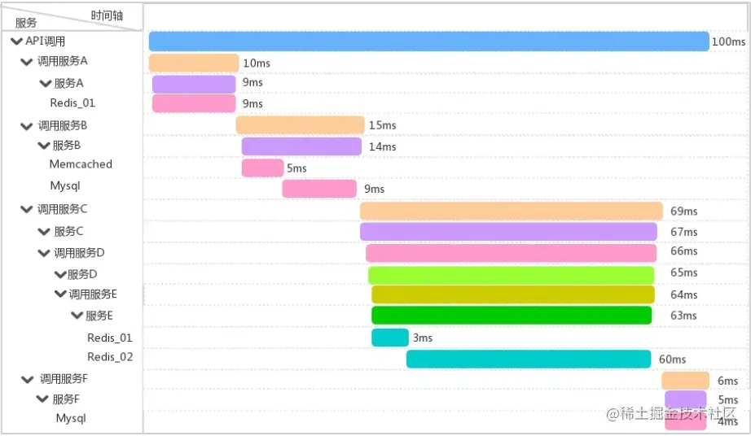Click the 时间轴 column header
The width and height of the screenshot is (751, 436).
click(x=107, y=15)
